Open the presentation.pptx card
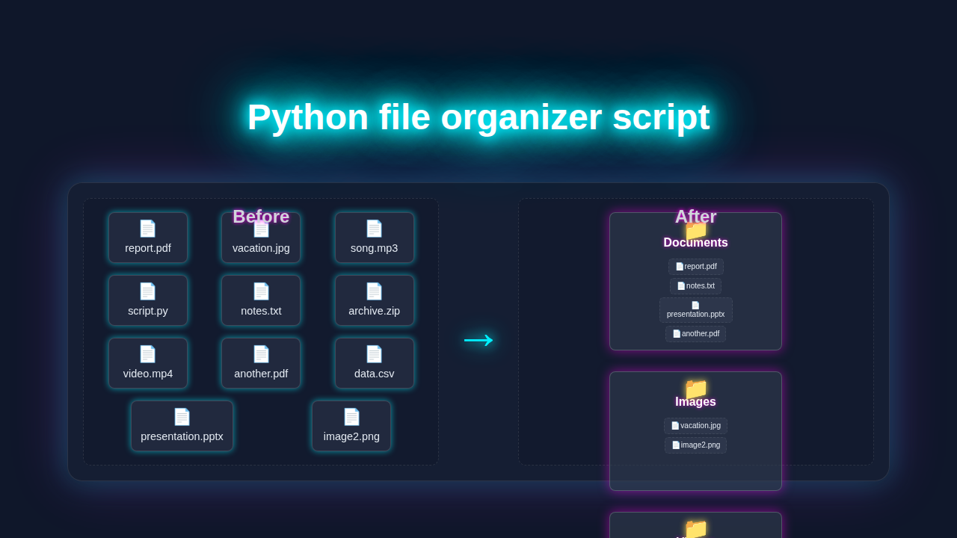957x538 pixels. point(182,425)
